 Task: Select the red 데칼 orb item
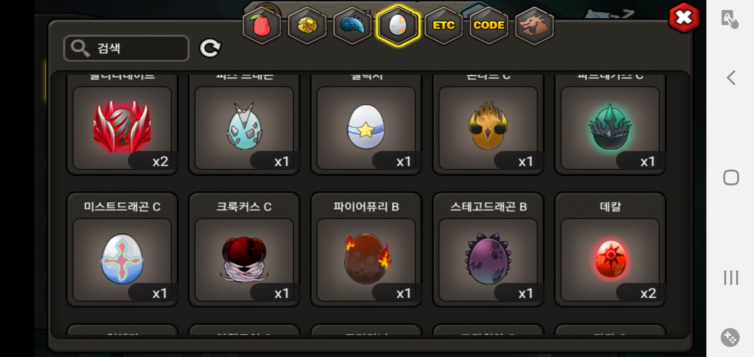pos(610,250)
